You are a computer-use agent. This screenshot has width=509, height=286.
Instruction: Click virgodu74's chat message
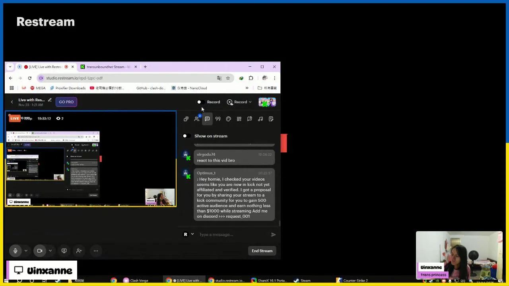[234, 157]
